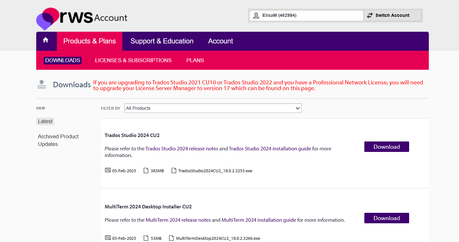This screenshot has height=242, width=459.
Task: Open the Products & Plans tab
Action: pyautogui.click(x=90, y=41)
